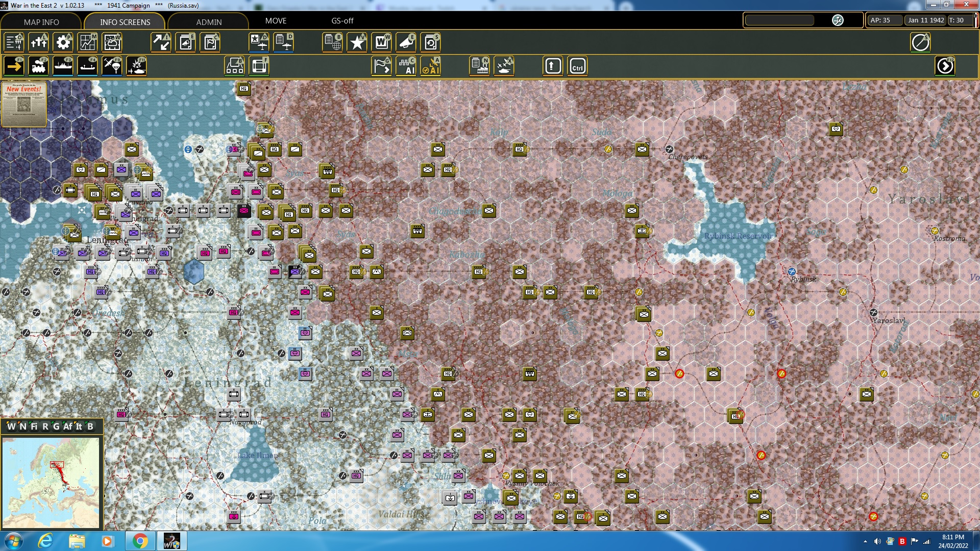Toggle build depot icon (B)

click(234, 66)
